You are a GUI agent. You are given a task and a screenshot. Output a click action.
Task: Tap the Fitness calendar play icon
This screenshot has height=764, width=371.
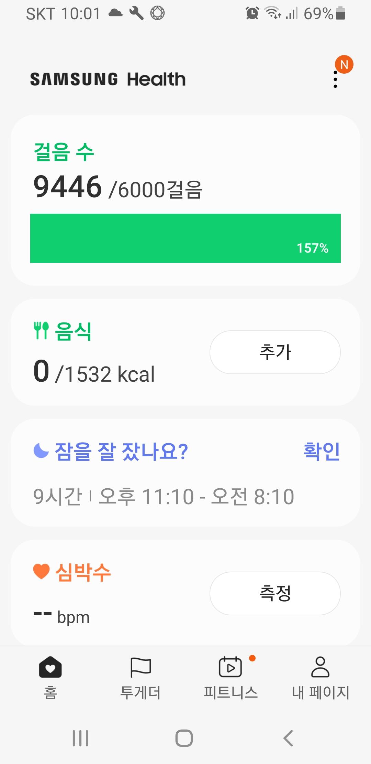tap(230, 667)
